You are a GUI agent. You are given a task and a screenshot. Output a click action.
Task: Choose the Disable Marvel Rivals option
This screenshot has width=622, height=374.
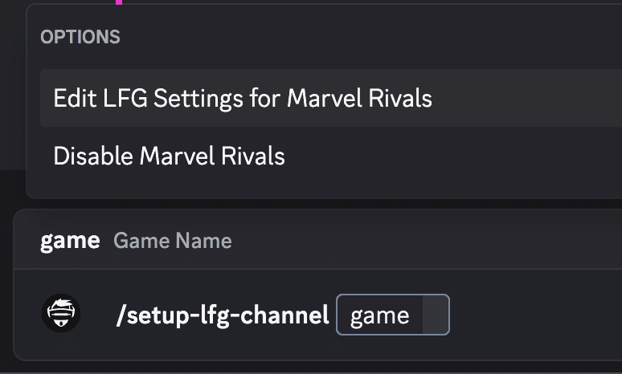pyautogui.click(x=169, y=155)
